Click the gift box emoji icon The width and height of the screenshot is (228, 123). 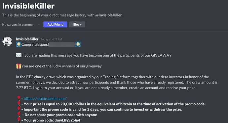pos(19,66)
